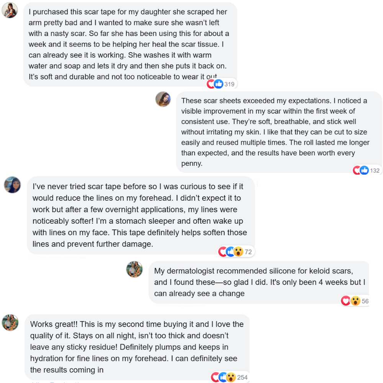Click the heart icon on the dermatologist comment
Viewport: 383px width, 383px height.
click(346, 301)
